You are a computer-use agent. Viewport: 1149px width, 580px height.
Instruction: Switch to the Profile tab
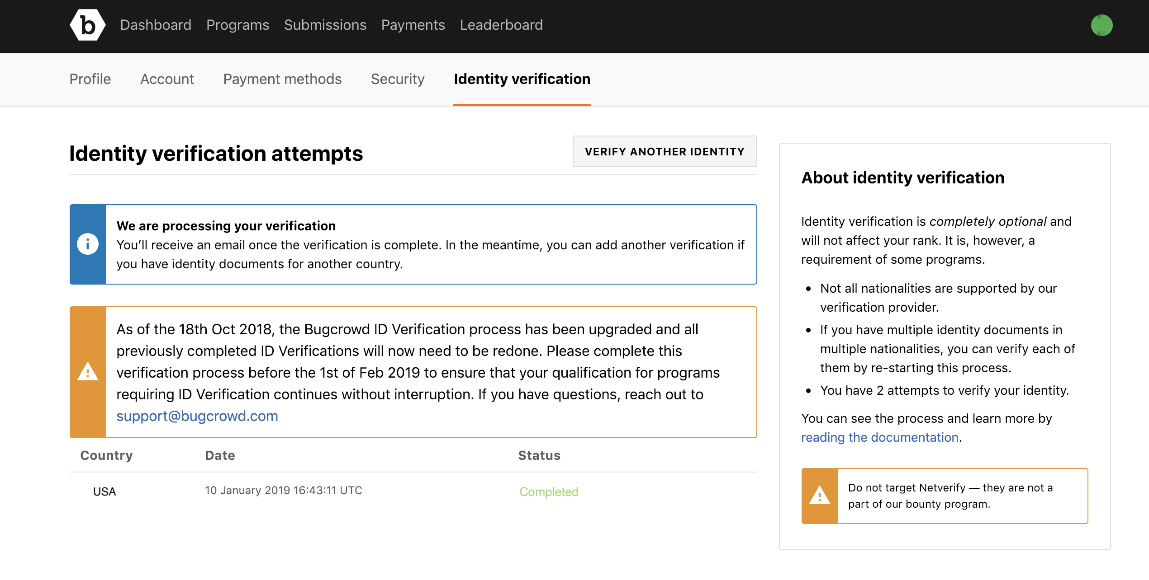90,79
